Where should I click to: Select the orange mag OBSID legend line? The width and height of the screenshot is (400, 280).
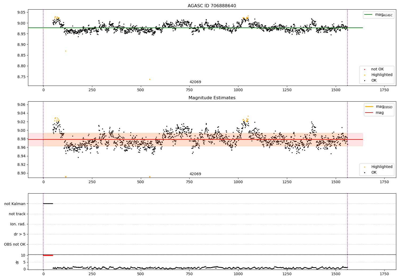click(369, 107)
